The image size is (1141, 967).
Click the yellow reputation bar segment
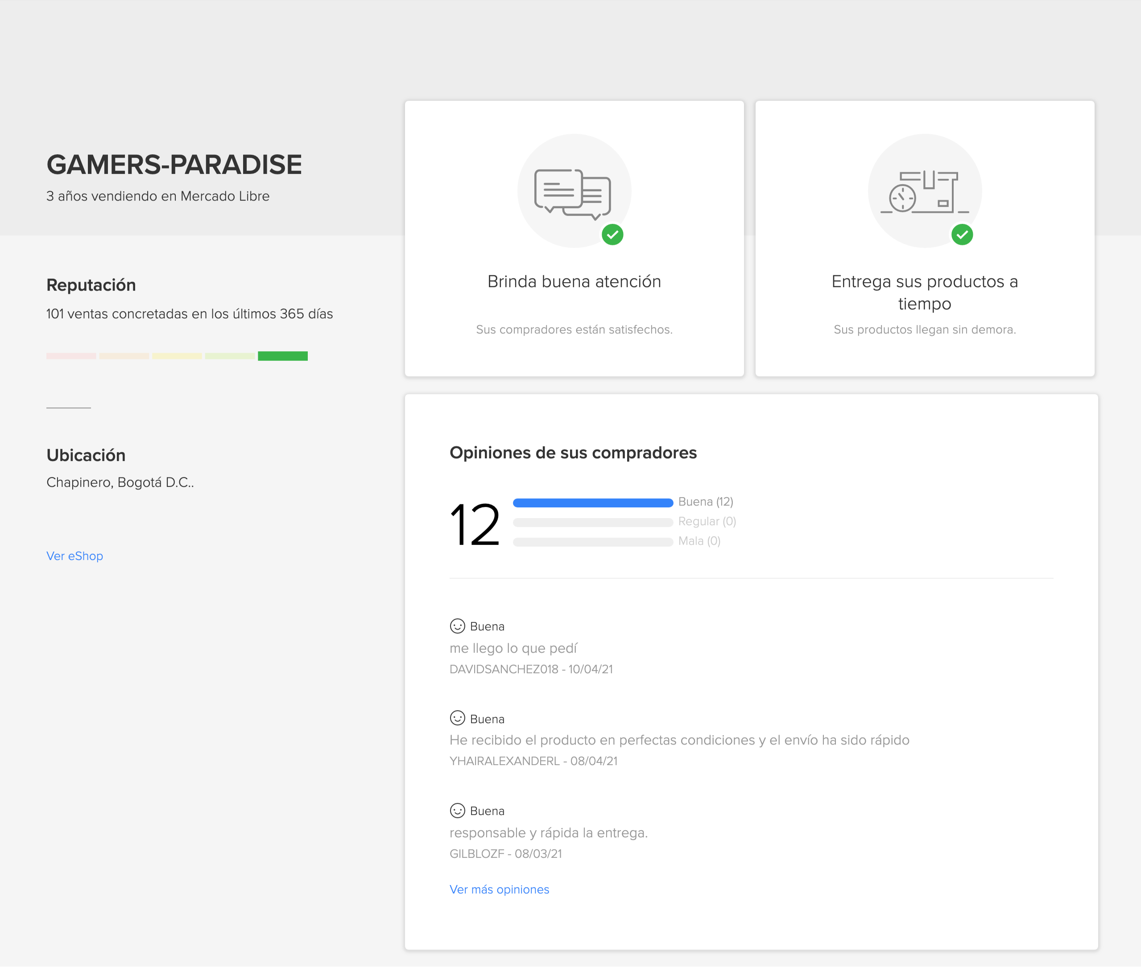(x=177, y=356)
